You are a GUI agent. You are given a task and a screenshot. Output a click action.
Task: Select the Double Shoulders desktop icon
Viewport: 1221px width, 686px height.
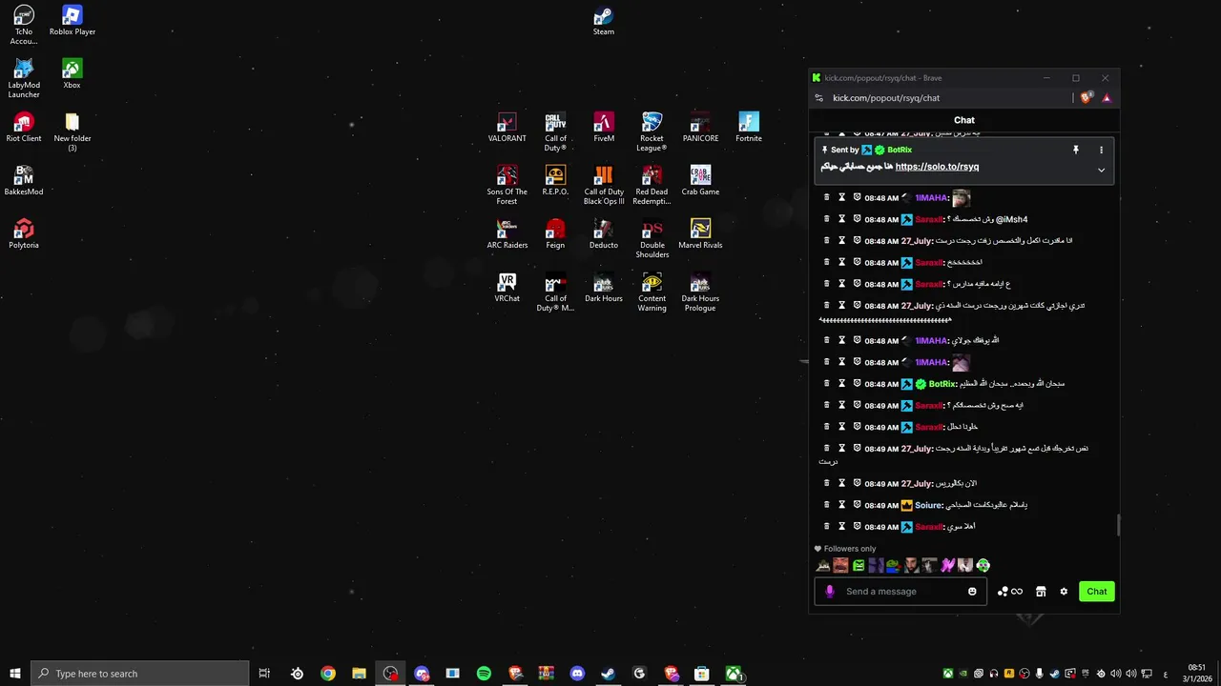click(652, 238)
